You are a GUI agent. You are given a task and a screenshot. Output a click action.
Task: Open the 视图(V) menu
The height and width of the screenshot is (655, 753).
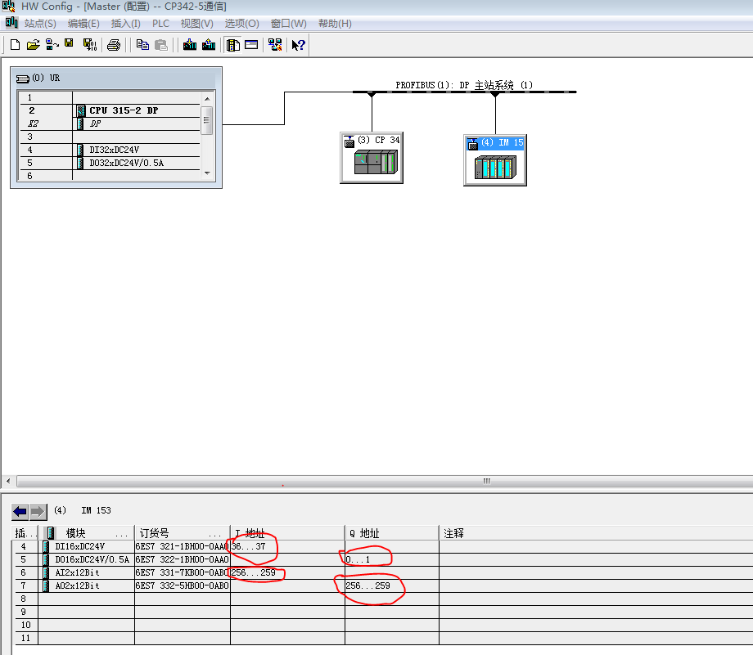pos(197,24)
